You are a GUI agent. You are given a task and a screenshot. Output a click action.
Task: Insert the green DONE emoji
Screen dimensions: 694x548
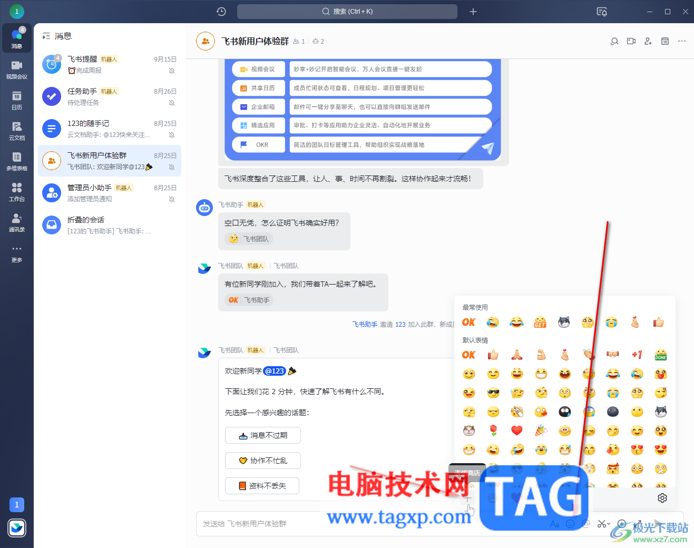(661, 355)
